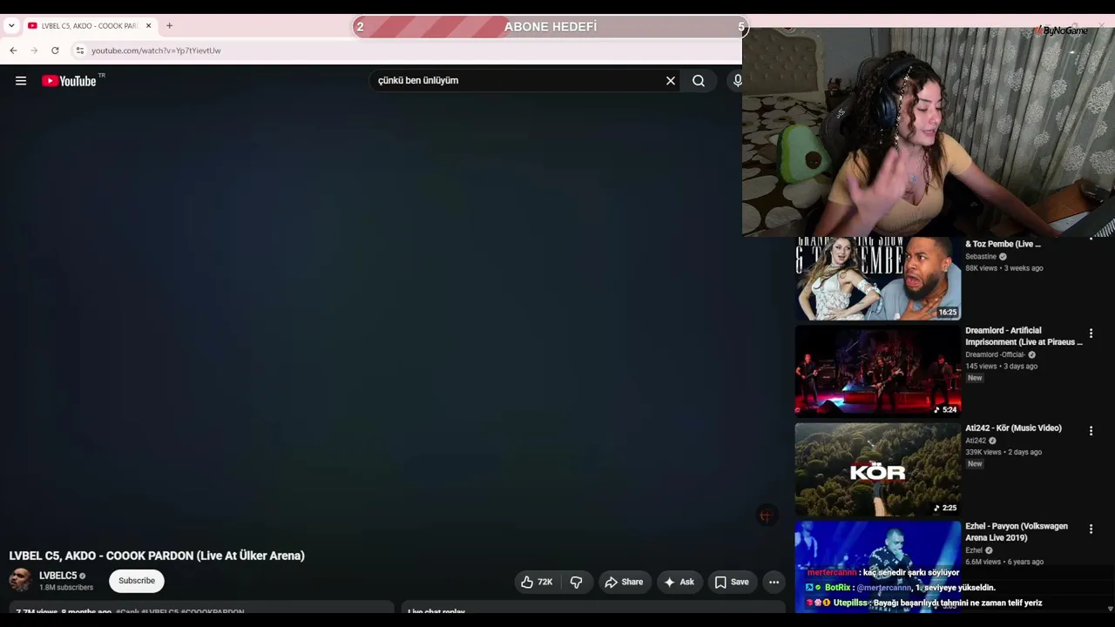
Task: Open the Dreamlord -Official- channel link
Action: pos(995,355)
